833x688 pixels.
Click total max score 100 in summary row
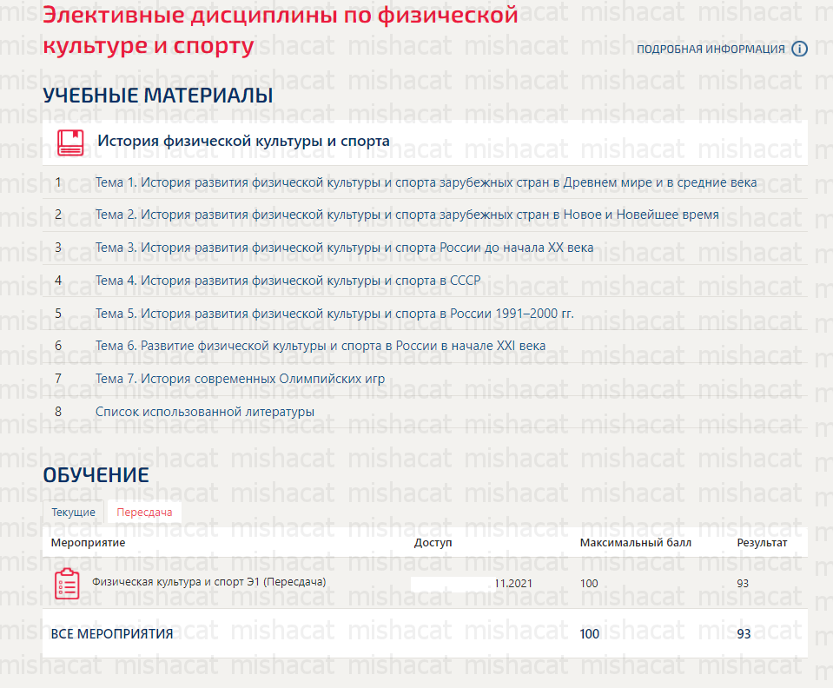[589, 634]
